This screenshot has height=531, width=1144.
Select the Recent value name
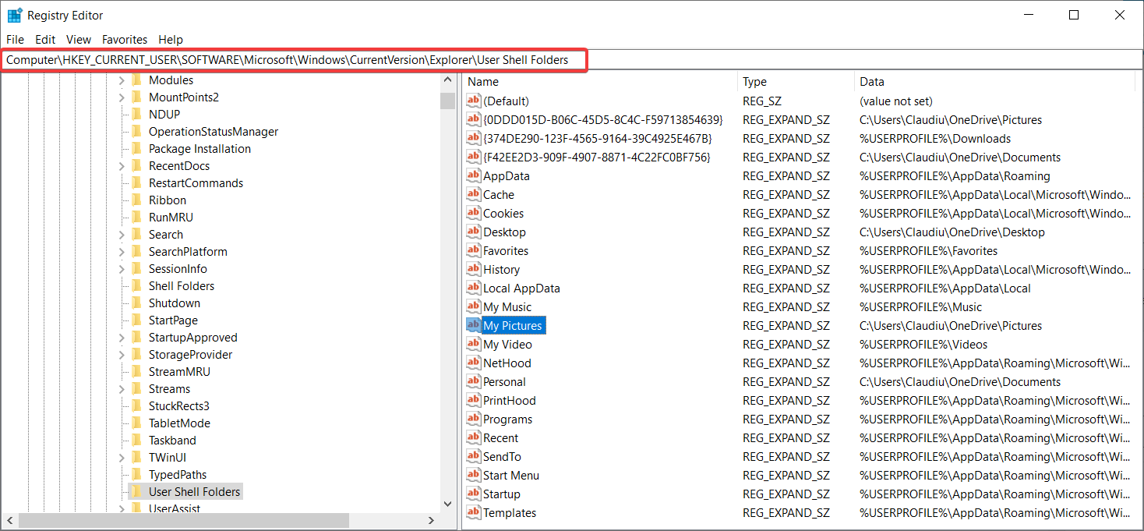click(x=500, y=438)
